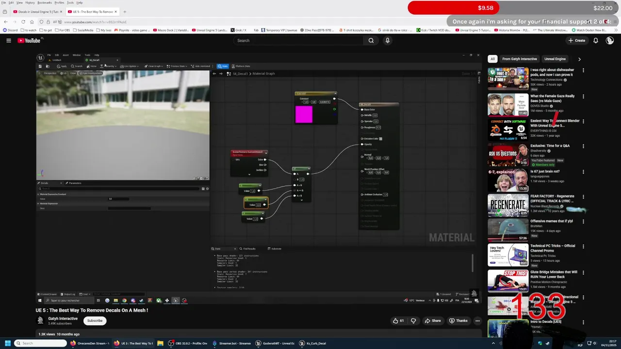
Task: Open FEAR FACTORY Regenerate video thumbnail
Action: point(508,205)
